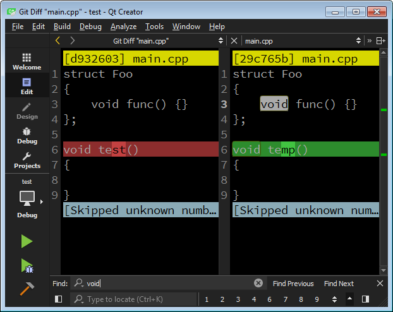Go forward with right arrow

(x=73, y=40)
